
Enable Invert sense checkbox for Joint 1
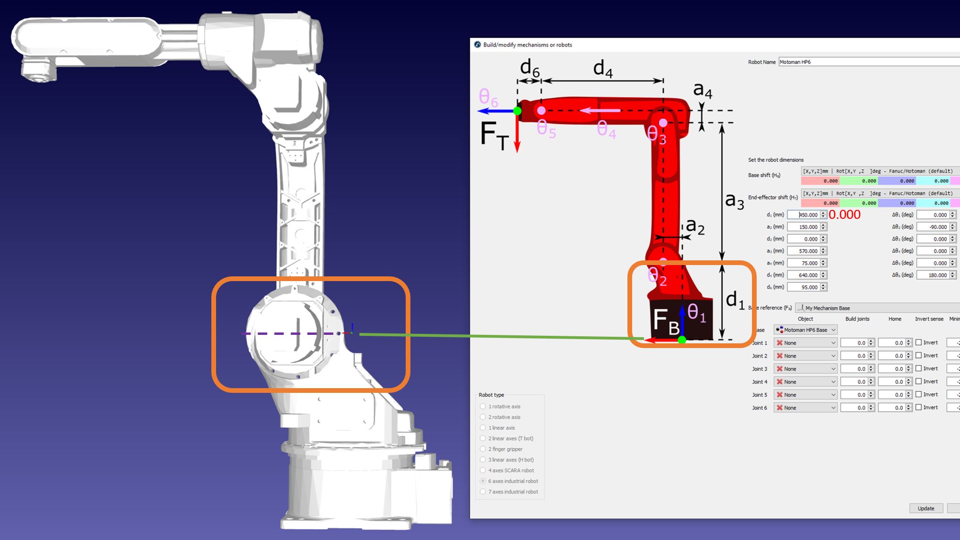point(918,342)
